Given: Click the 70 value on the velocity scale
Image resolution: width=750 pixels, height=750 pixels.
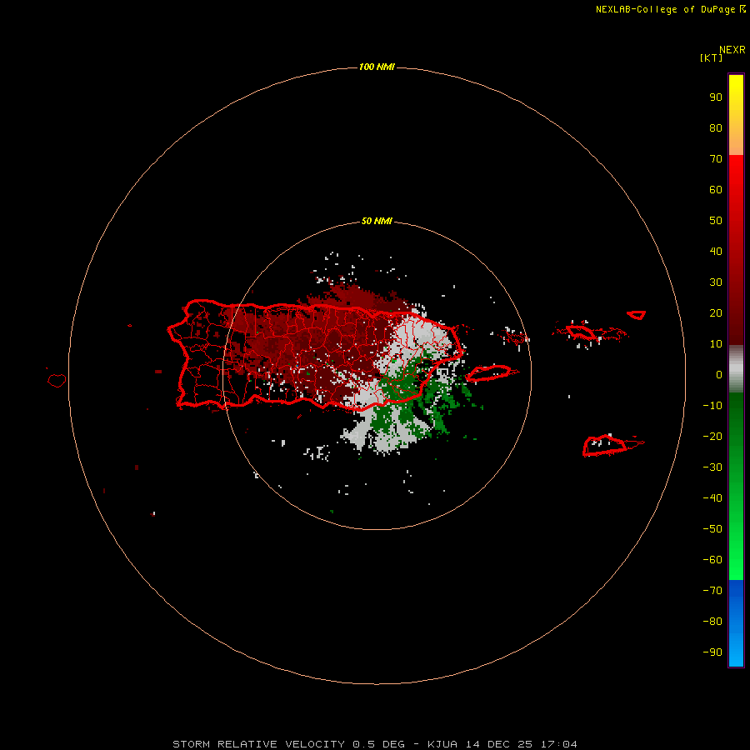Looking at the screenshot, I should [x=716, y=159].
